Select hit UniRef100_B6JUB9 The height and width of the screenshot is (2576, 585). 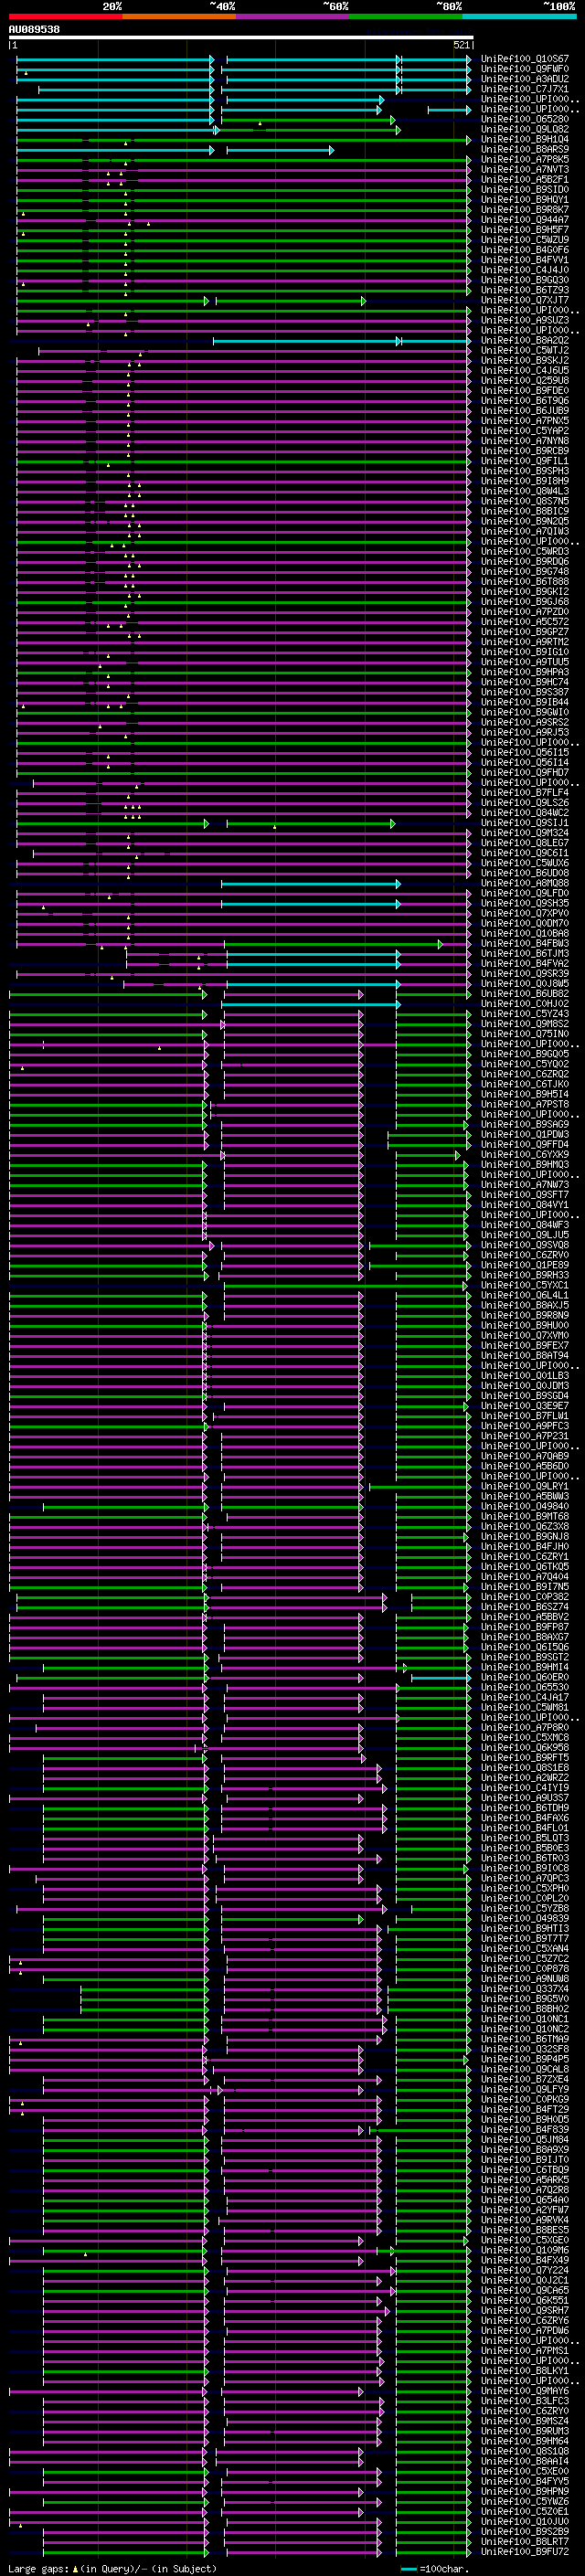pos(525,411)
